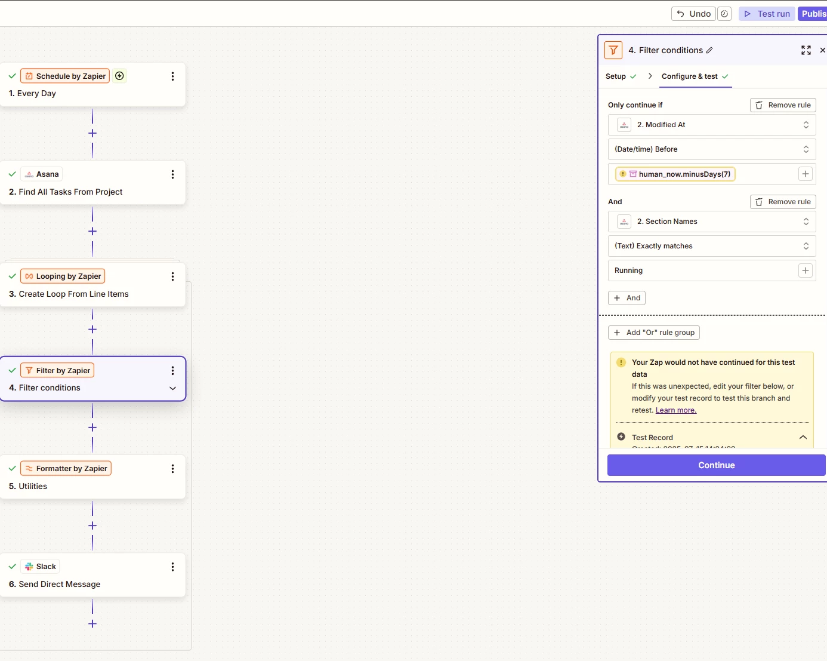Image resolution: width=827 pixels, height=661 pixels.
Task: Select the 1. Every Day step card
Action: click(x=92, y=85)
